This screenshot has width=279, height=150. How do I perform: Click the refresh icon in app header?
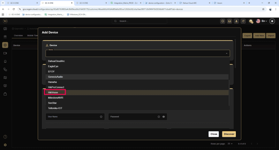[x=243, y=21]
